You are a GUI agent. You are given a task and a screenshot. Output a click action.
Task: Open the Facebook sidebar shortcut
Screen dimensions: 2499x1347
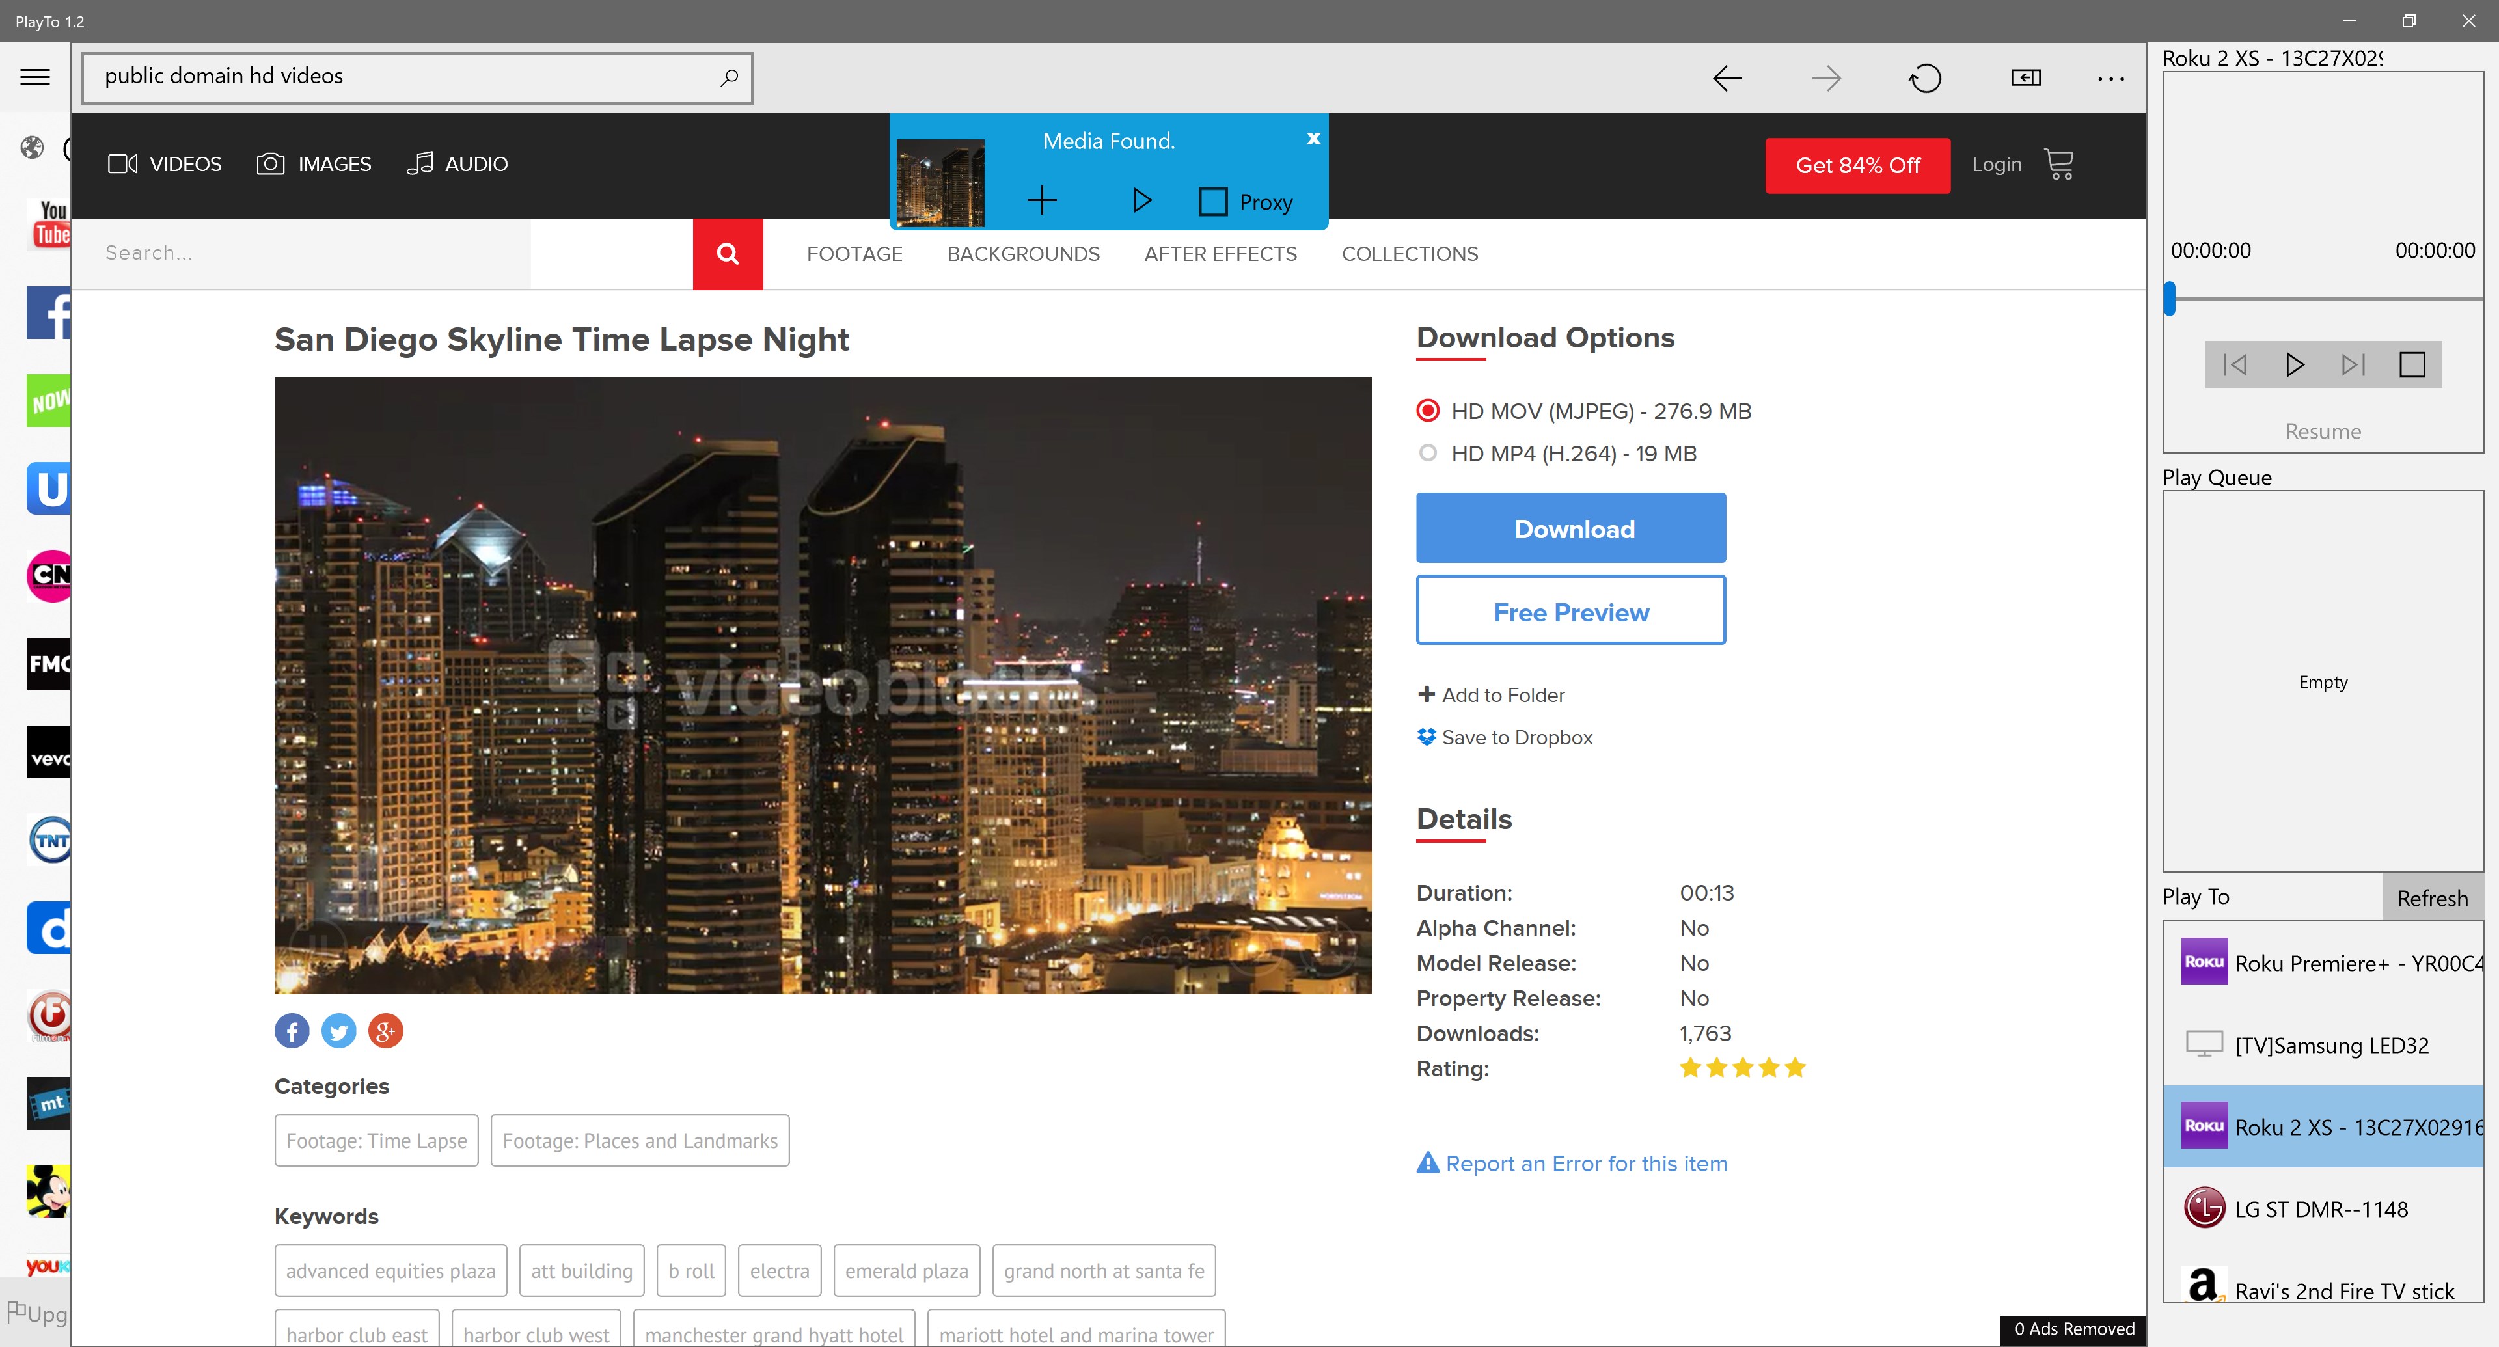coord(48,313)
